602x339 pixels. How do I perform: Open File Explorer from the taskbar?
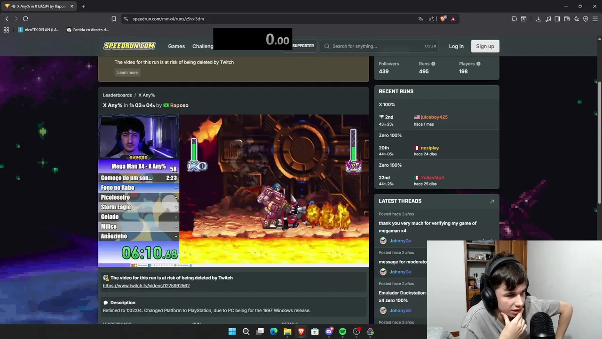click(x=287, y=331)
